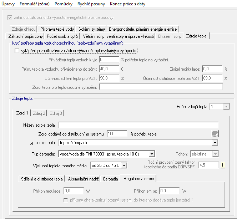Switch to Sdílení a distribuce tepla tab
237x219 pixels.
point(42,179)
